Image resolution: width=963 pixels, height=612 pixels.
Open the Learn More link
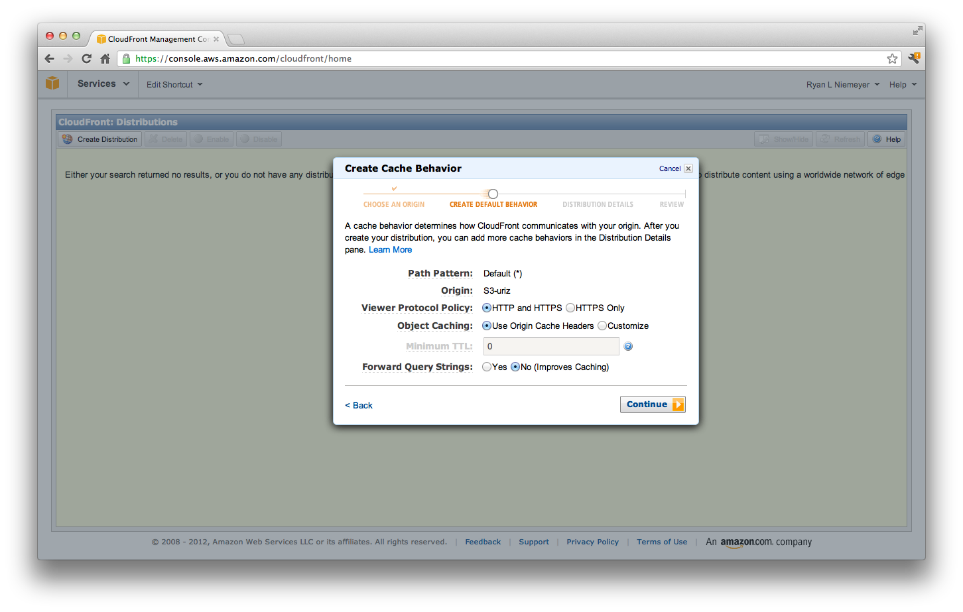click(x=390, y=249)
